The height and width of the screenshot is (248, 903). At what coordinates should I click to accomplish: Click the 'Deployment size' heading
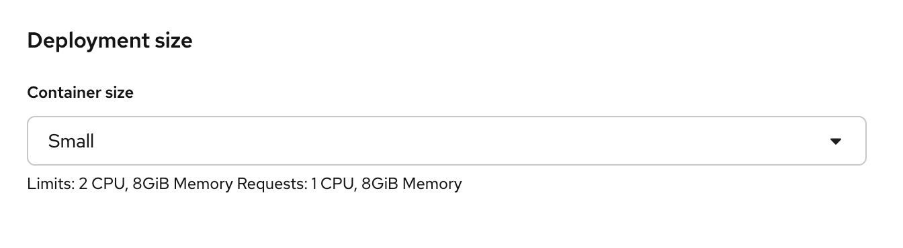point(110,41)
